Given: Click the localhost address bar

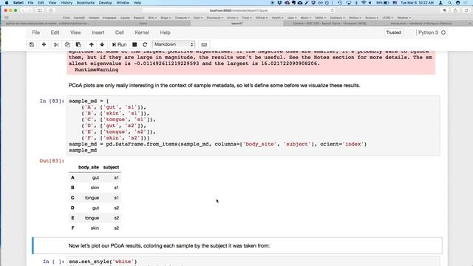Looking at the screenshot, I should 238,10.
